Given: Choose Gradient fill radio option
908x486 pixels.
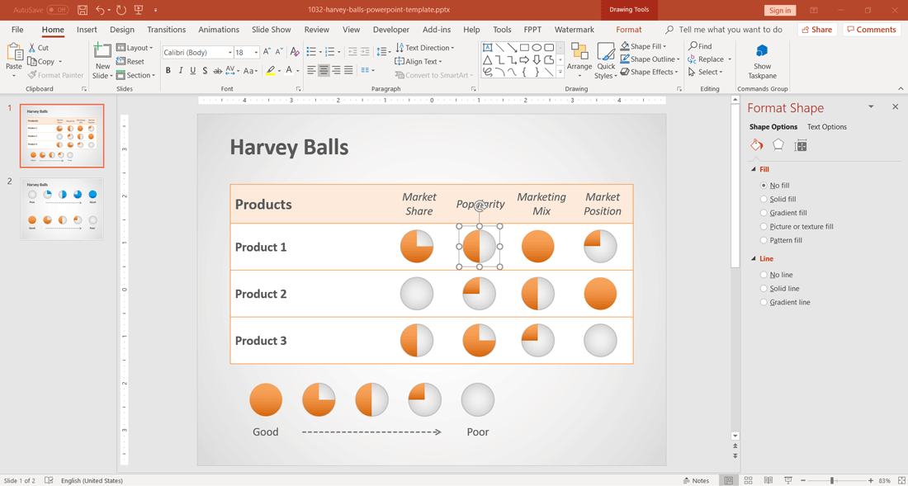Looking at the screenshot, I should tap(764, 213).
